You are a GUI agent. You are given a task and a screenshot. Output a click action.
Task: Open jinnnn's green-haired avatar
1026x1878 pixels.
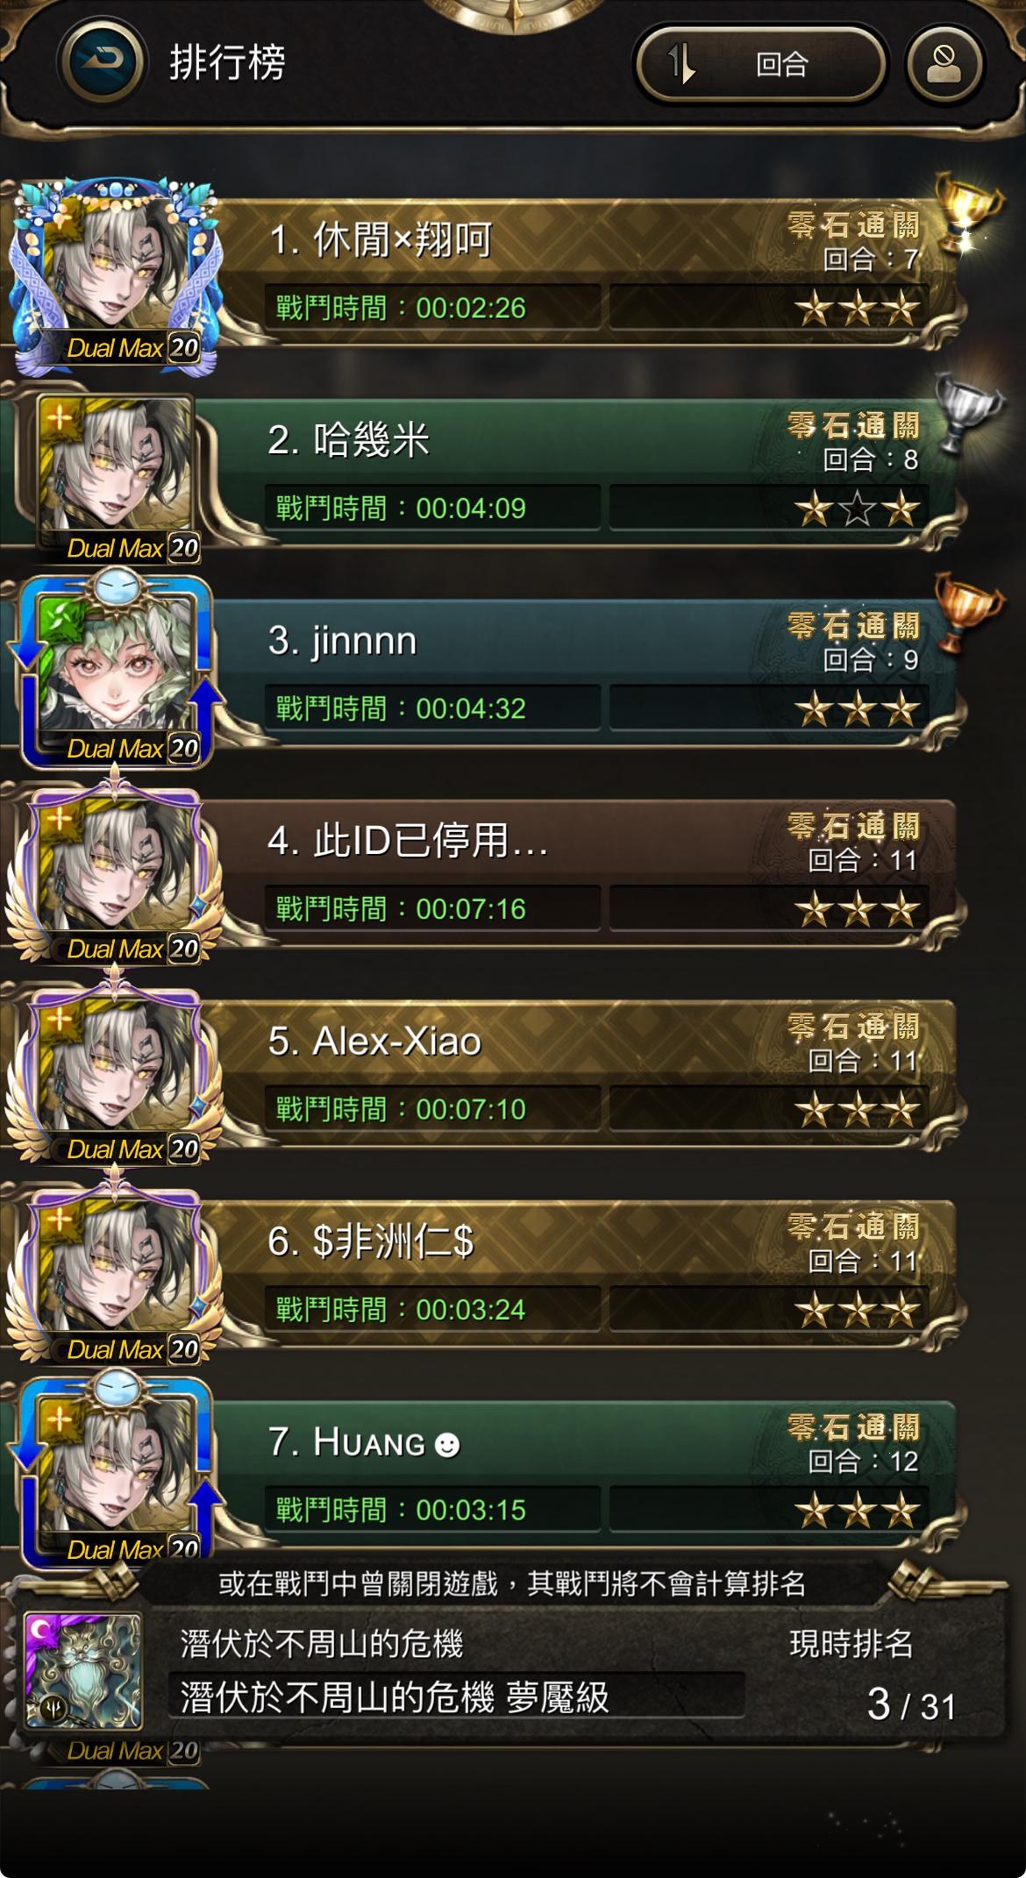115,671
